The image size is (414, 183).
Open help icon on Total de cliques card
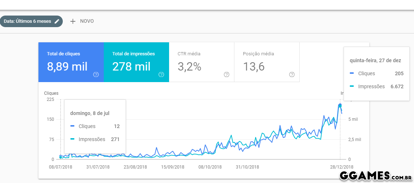96,75
